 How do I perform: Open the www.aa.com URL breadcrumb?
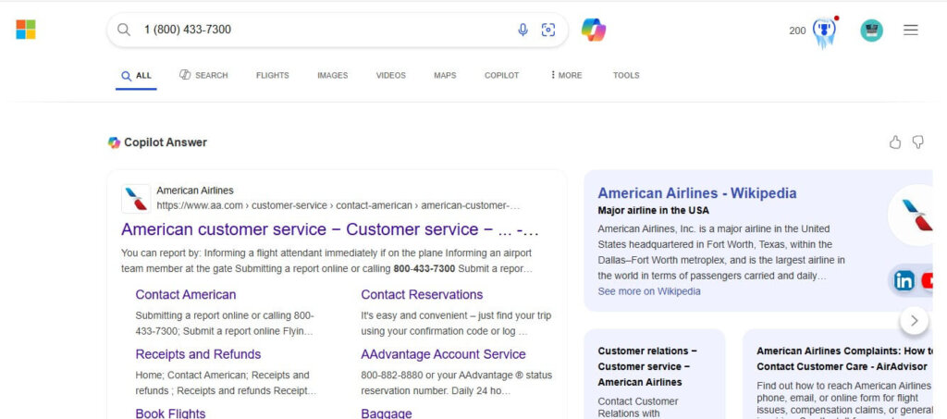point(338,205)
